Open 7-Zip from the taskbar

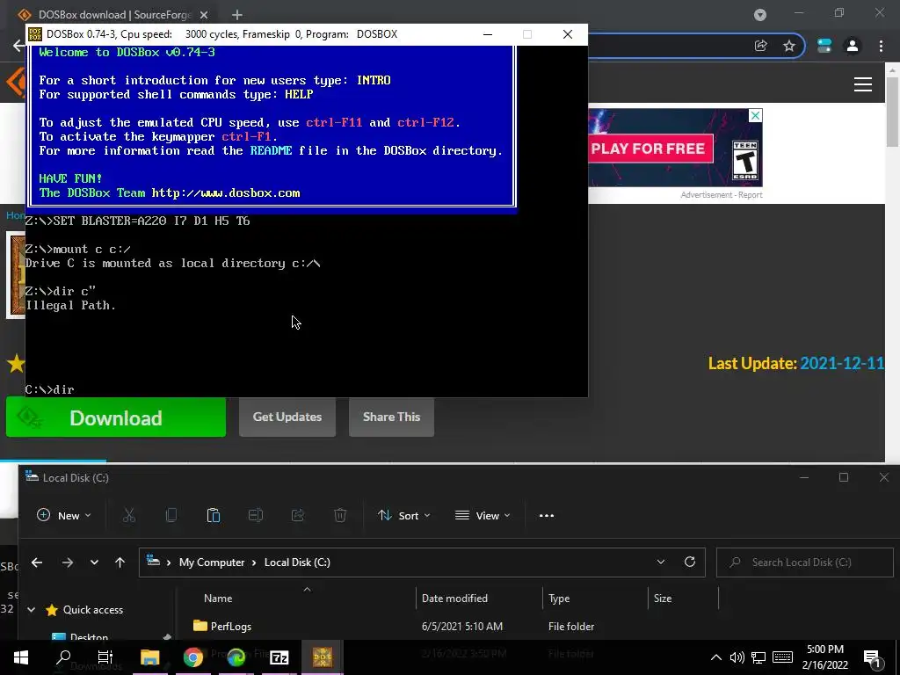pyautogui.click(x=279, y=657)
